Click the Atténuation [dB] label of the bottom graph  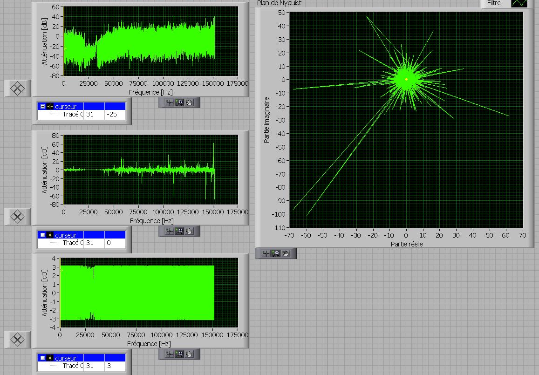[x=44, y=293]
